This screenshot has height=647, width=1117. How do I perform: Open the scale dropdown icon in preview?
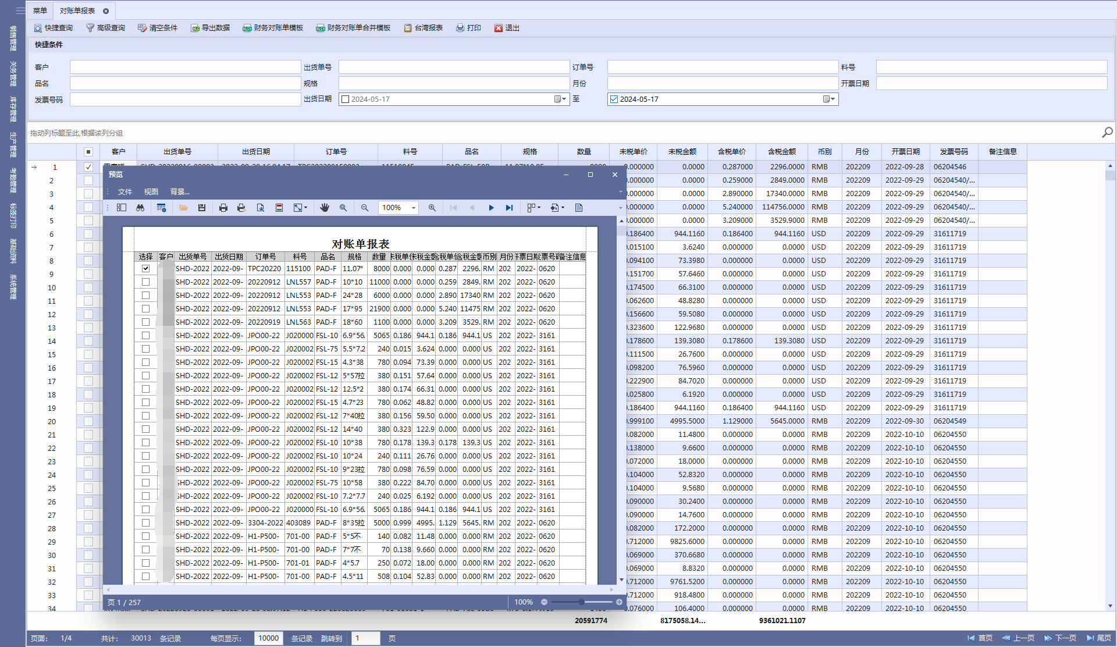(300, 208)
